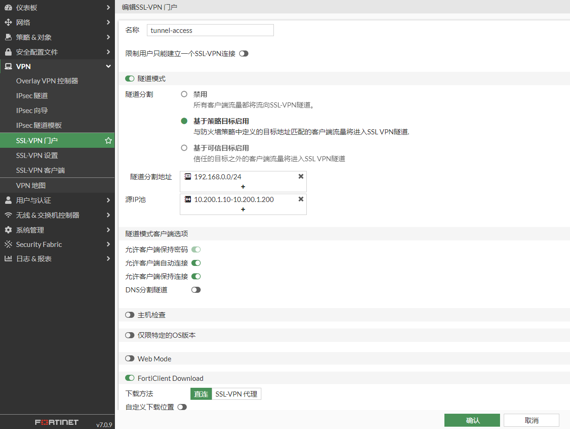The image size is (570, 429).
Task: Expand the 安全配置文件 menu chevron
Action: click(x=108, y=52)
